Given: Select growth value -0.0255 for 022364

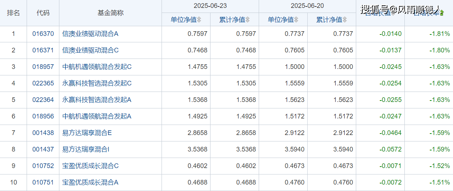Looking at the screenshot, I should pos(390,100).
